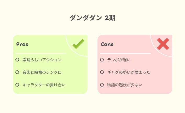
Task: Click the white divider line under Pros
Action: (41, 53)
